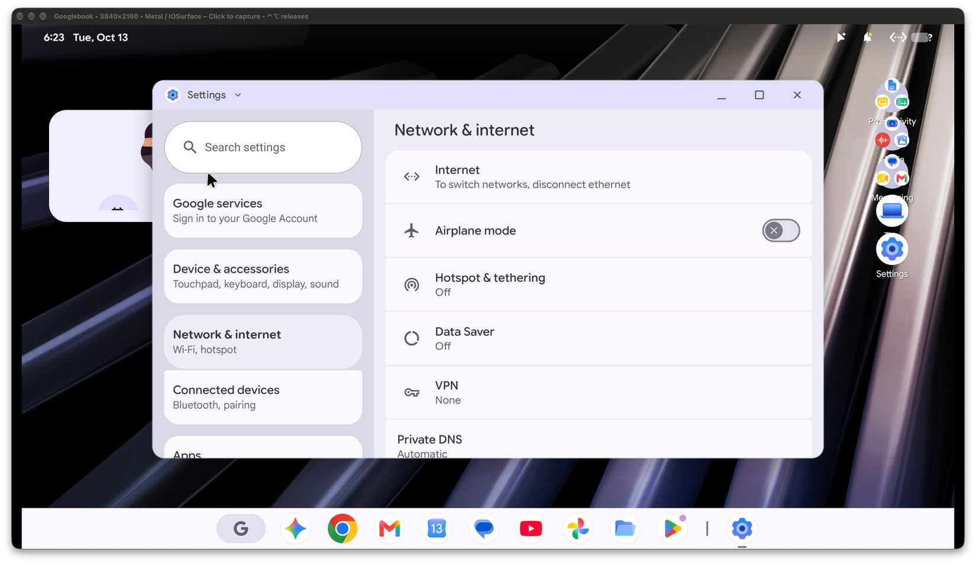Click the Google search pill in the taskbar

pos(241,528)
